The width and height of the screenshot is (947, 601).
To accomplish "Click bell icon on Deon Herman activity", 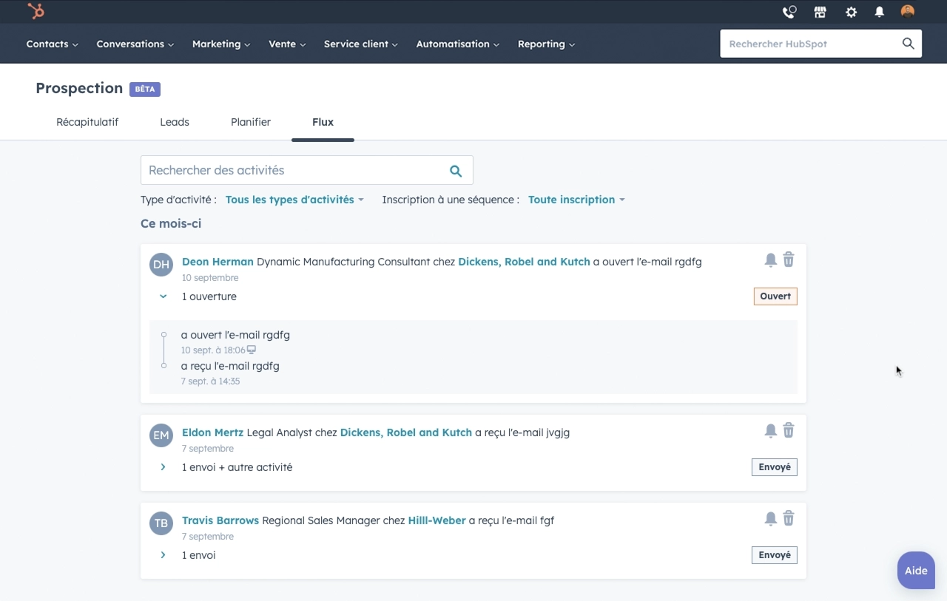I will (770, 260).
